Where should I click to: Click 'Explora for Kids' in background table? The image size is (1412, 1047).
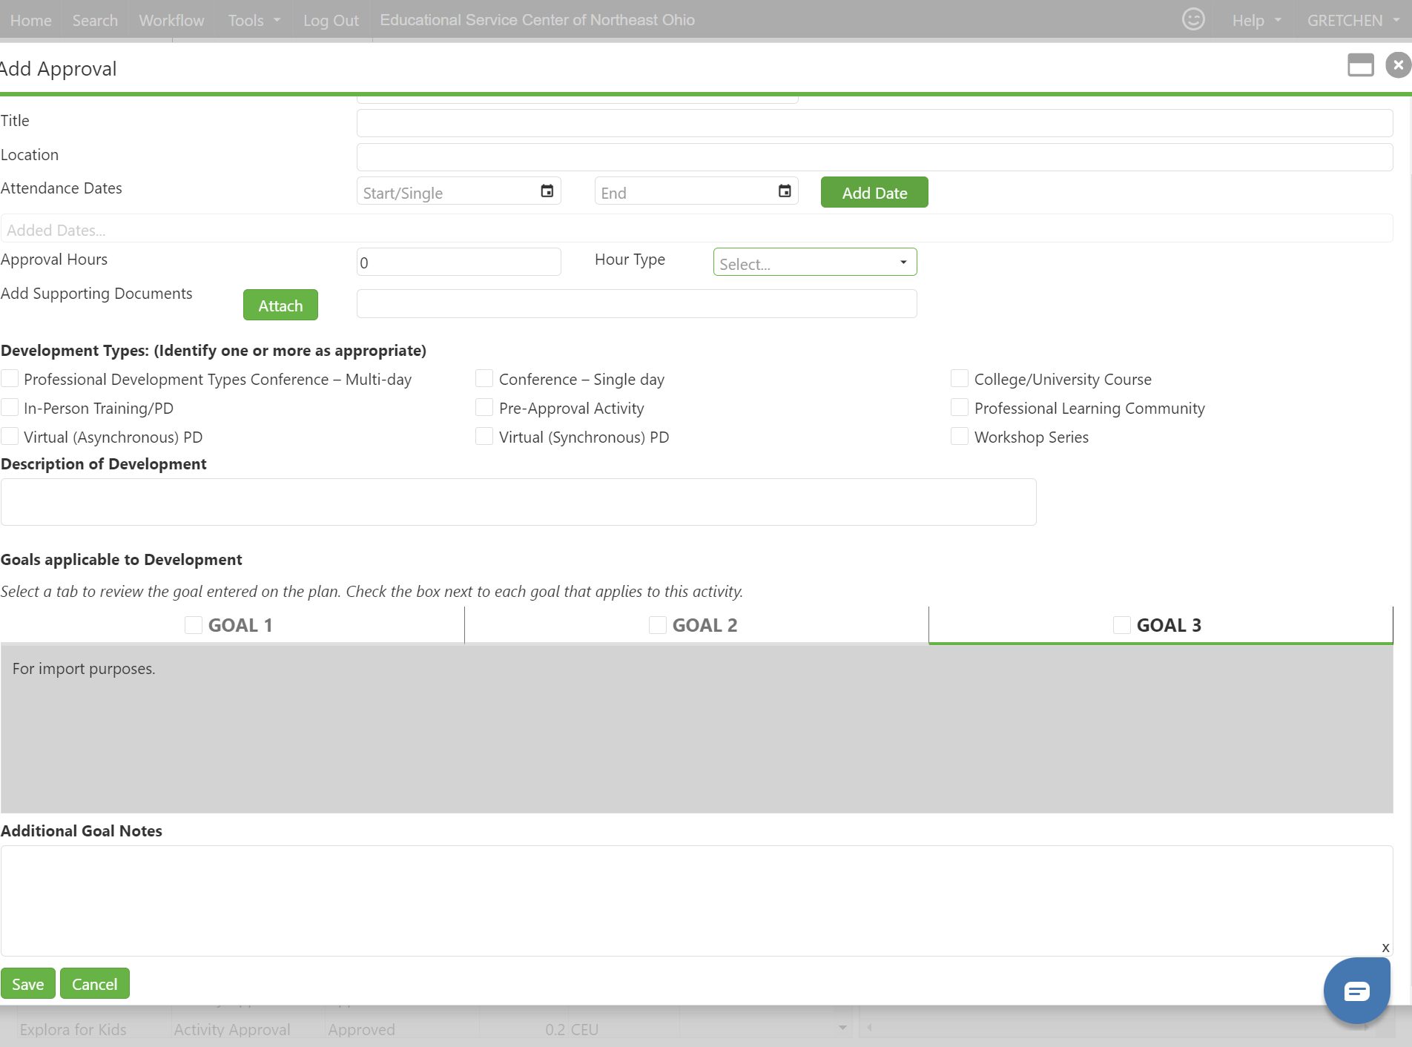tap(73, 1029)
